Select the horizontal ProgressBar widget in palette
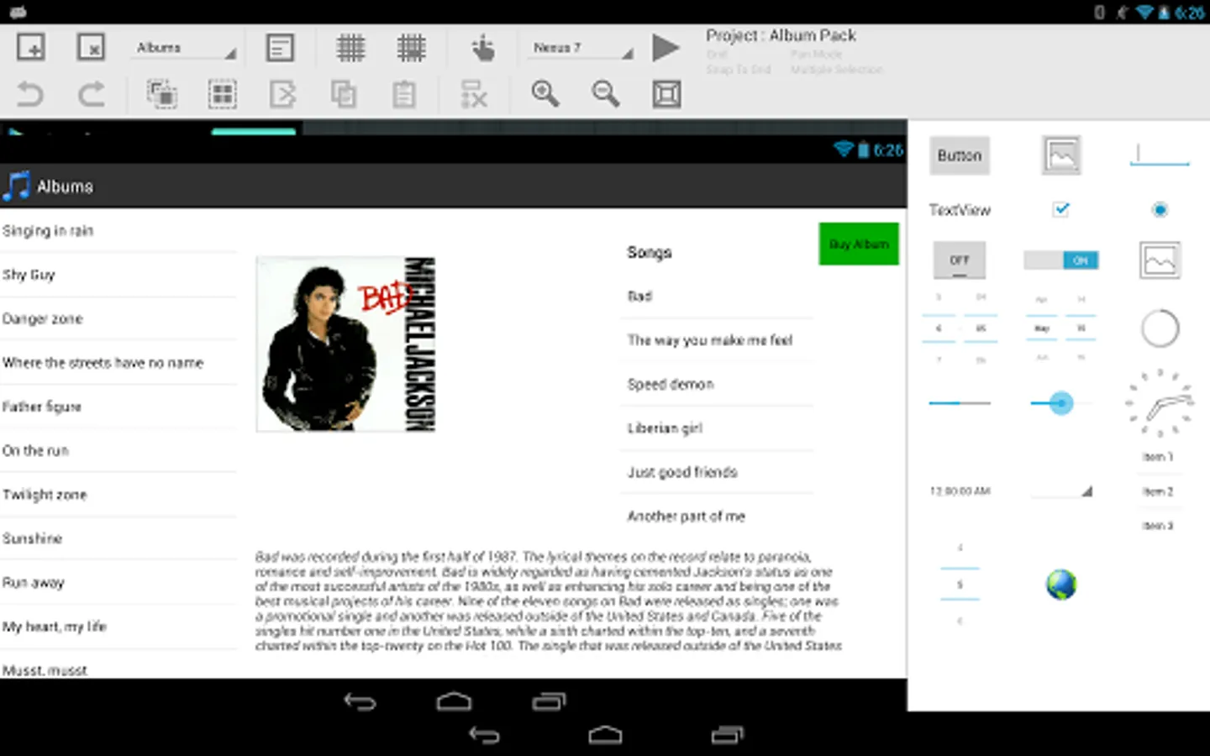Screen dimensions: 1210x756 point(960,403)
